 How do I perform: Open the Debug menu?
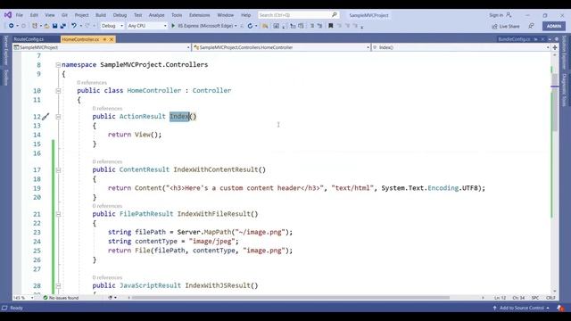pyautogui.click(x=120, y=15)
